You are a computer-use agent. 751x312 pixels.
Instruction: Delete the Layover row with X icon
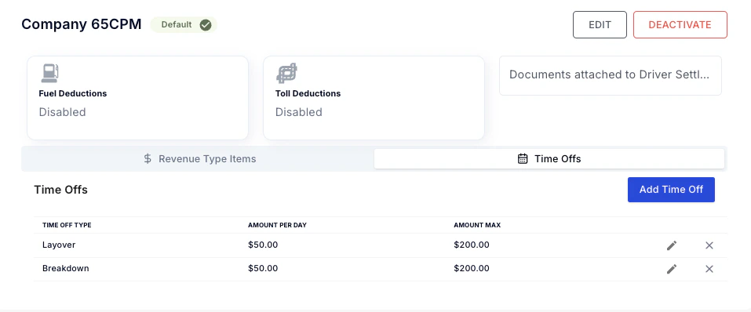click(709, 245)
